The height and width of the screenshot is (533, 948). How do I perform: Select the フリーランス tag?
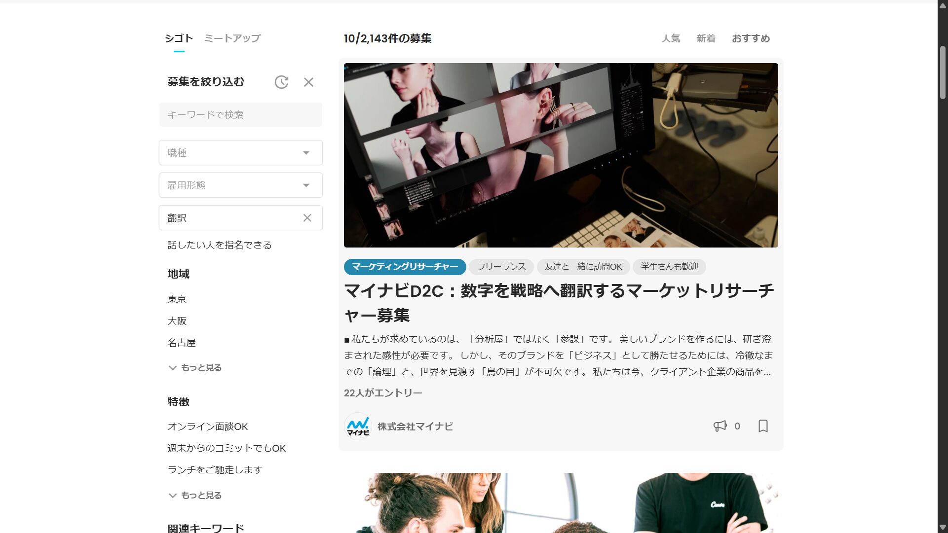(501, 267)
